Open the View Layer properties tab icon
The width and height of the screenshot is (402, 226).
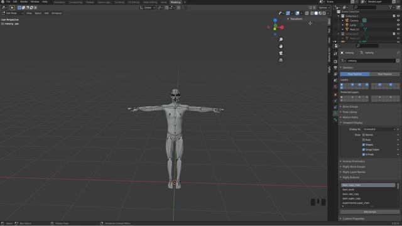pyautogui.click(x=335, y=74)
